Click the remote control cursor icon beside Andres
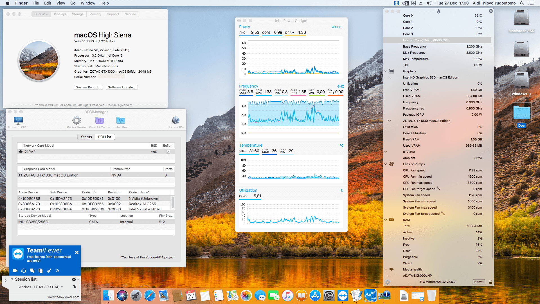Screen dimensions: 540x304 tap(75, 287)
